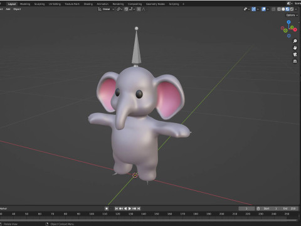Image resolution: width=301 pixels, height=226 pixels.
Task: Open the Geometry Nodes workspace
Action: pyautogui.click(x=155, y=4)
